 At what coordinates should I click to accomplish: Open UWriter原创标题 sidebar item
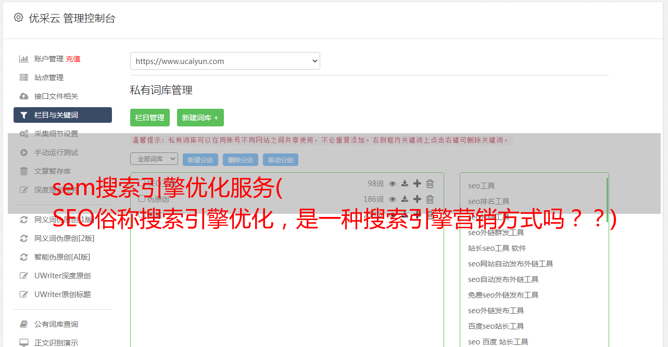tap(62, 294)
